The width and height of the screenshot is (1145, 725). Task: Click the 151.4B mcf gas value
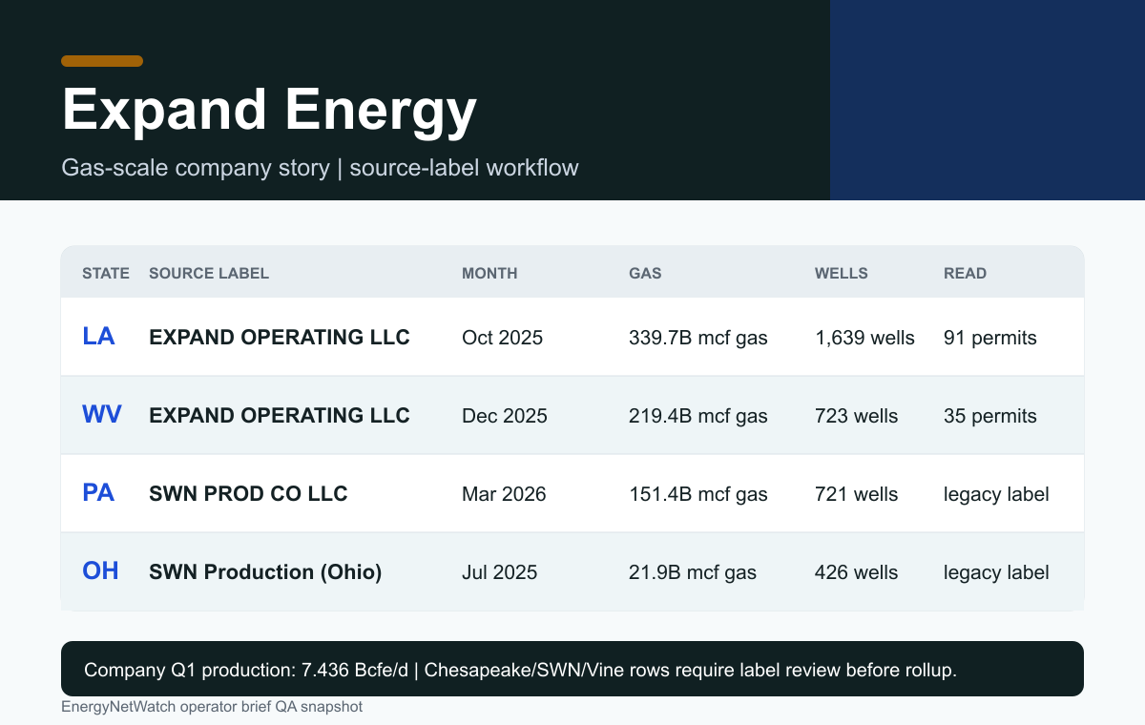click(698, 494)
